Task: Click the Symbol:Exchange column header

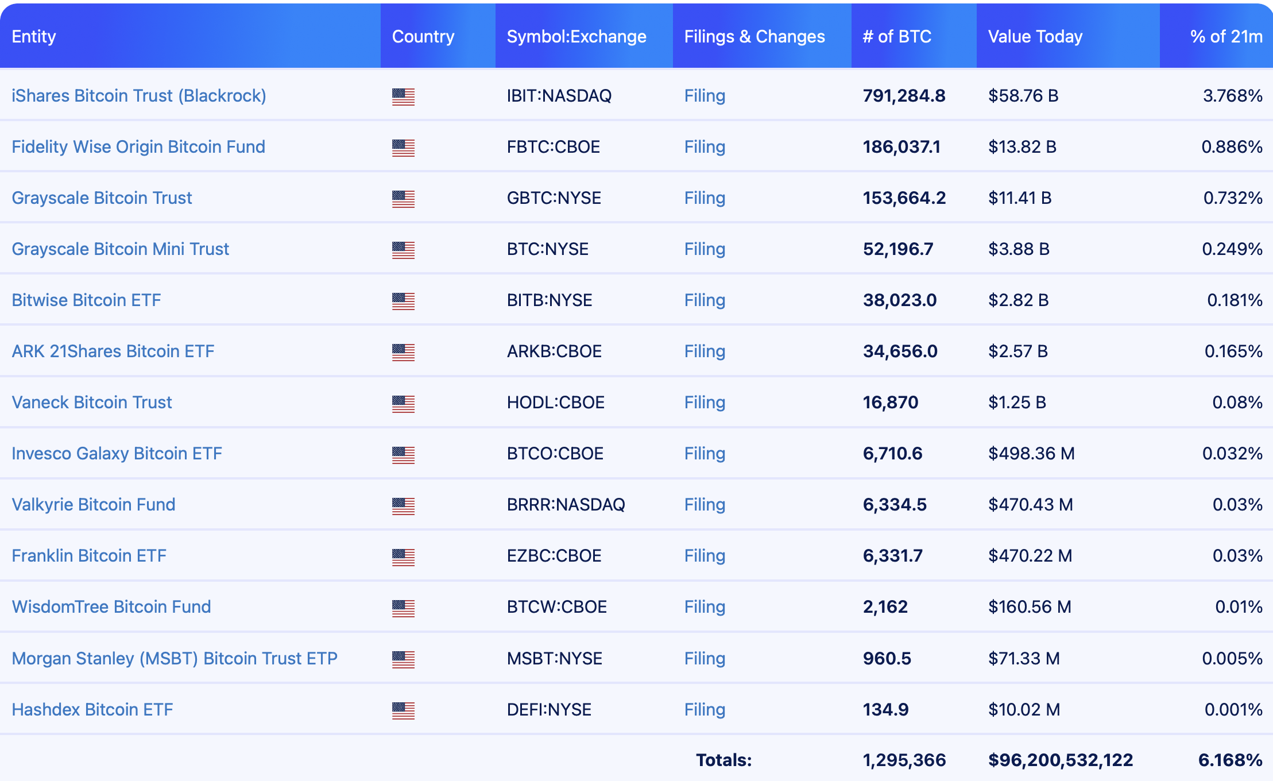Action: [576, 36]
